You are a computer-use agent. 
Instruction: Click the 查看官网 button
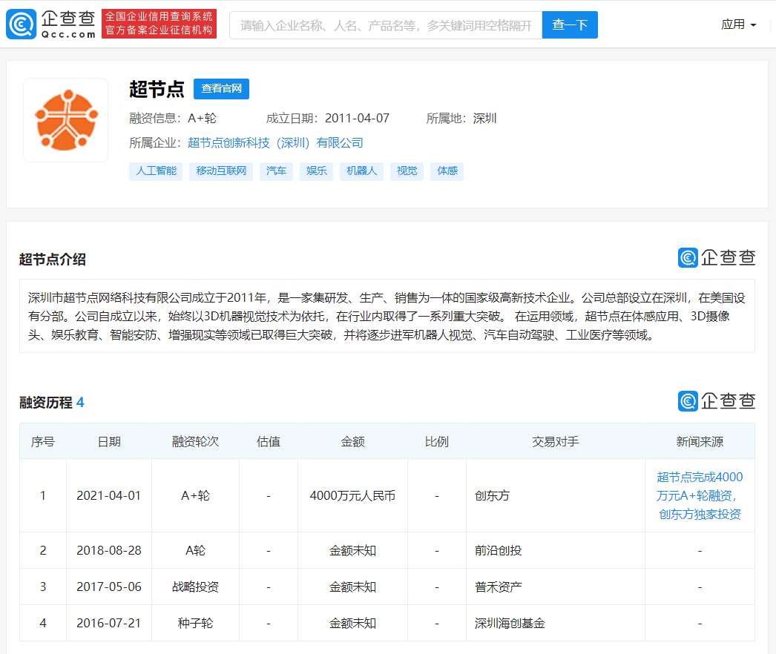[x=221, y=88]
